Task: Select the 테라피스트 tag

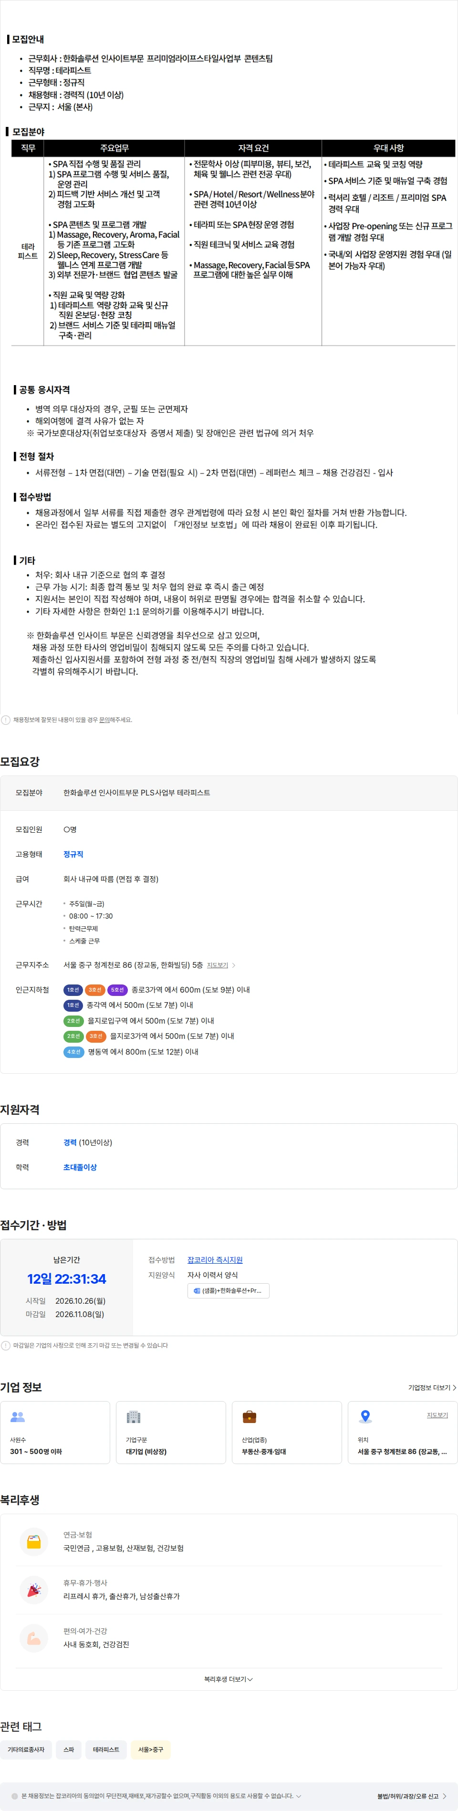Action: [106, 1749]
